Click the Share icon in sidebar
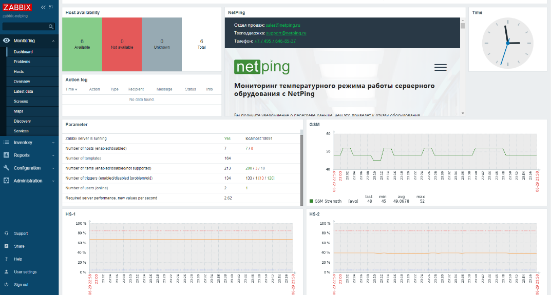Screen dimensions: 551x295 tap(6, 246)
